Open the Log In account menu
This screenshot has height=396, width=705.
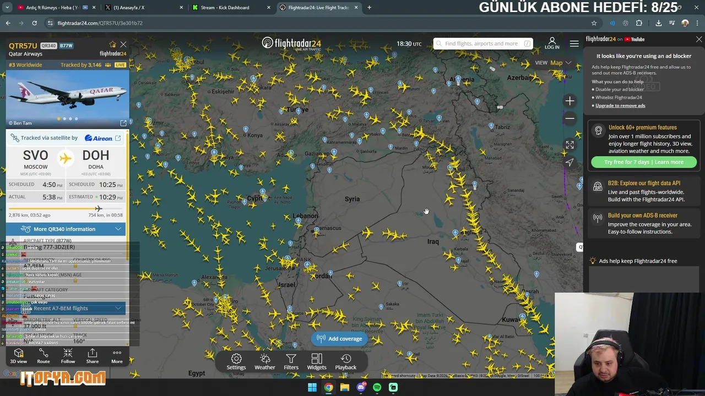coord(552,43)
